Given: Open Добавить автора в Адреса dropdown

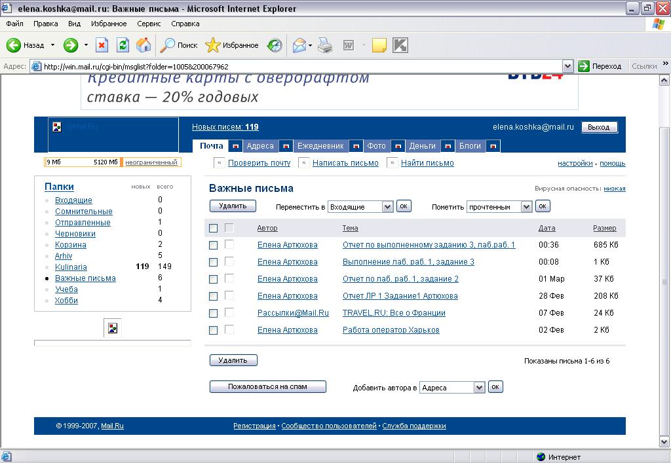Looking at the screenshot, I should coord(452,387).
